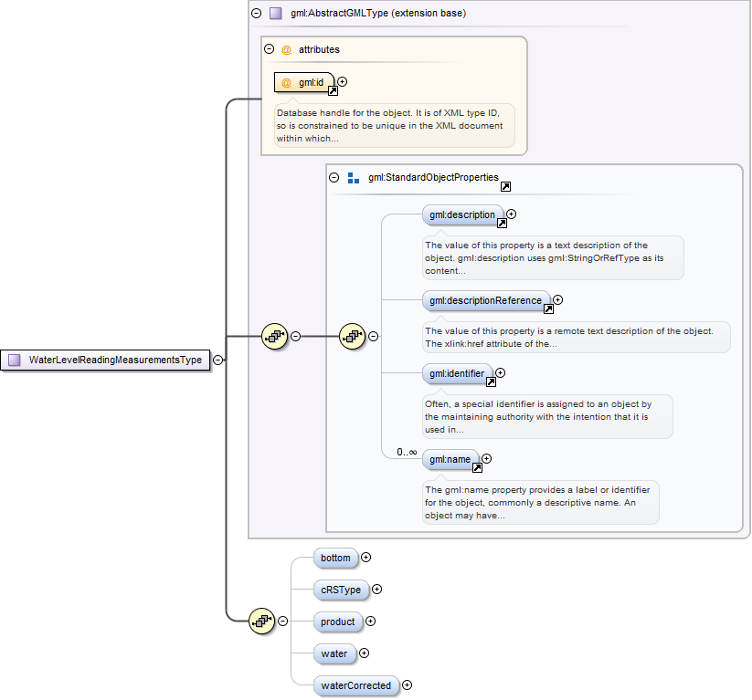Screen dimensions: 752x700
Task: Expand the waterCorrected element
Action: point(407,684)
